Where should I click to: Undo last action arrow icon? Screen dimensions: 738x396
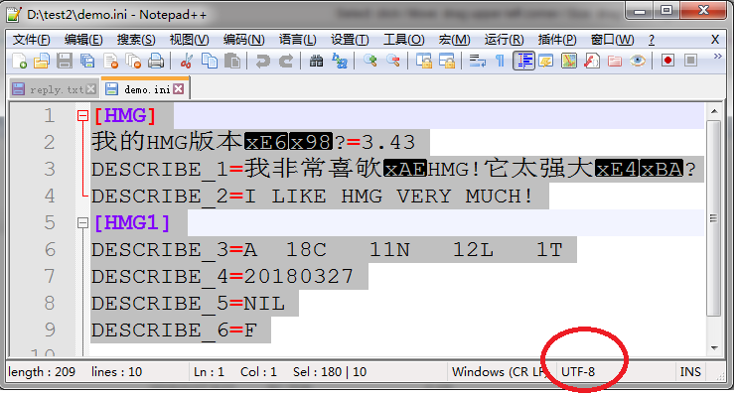click(262, 61)
